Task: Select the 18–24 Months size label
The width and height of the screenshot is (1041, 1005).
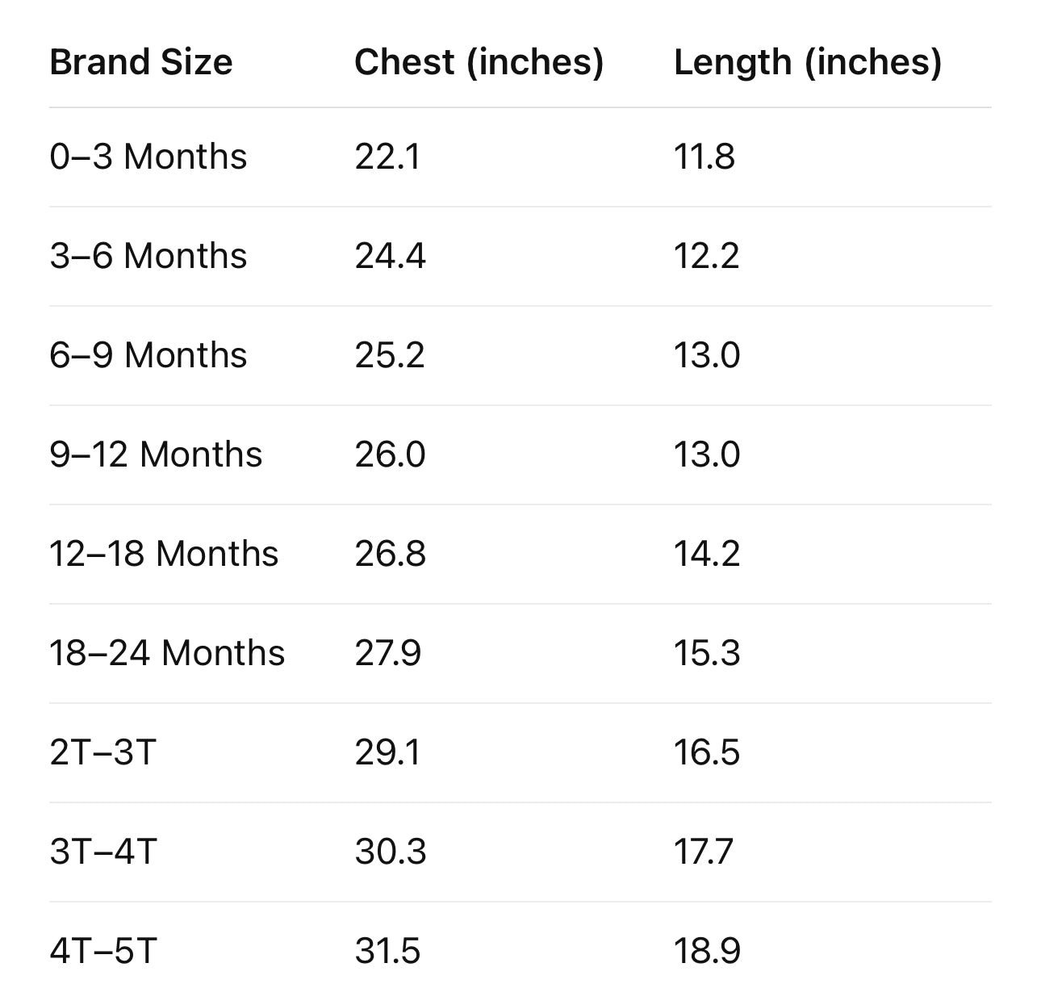Action: tap(167, 653)
